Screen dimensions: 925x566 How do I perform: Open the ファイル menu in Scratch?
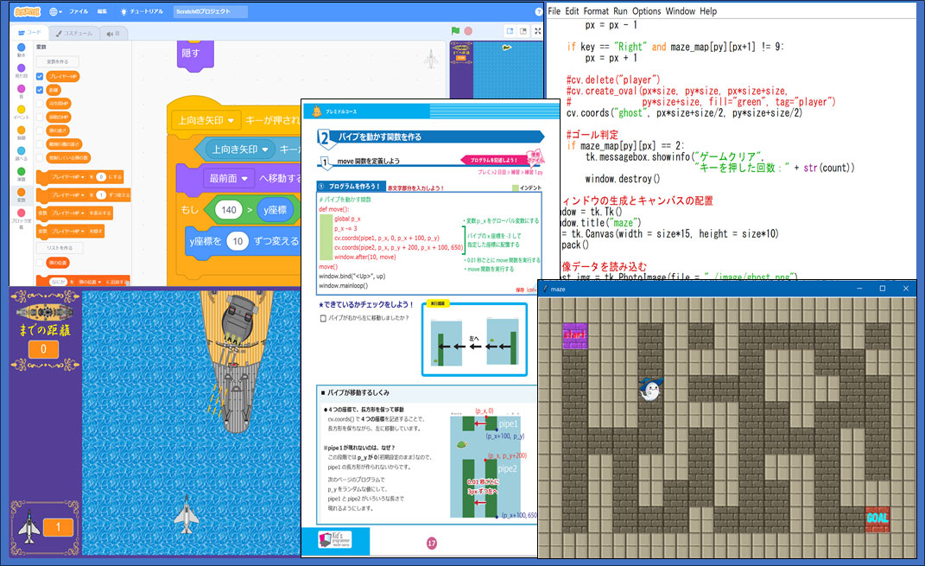click(79, 12)
